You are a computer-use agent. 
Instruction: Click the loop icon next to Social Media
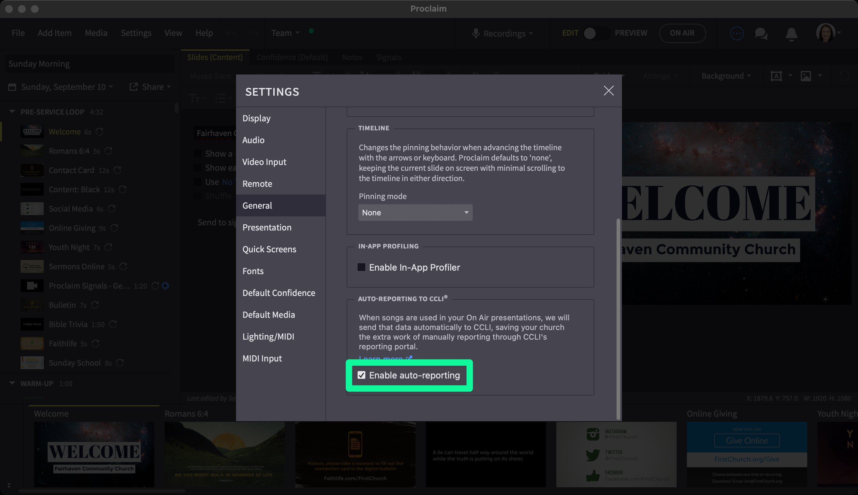click(x=111, y=209)
